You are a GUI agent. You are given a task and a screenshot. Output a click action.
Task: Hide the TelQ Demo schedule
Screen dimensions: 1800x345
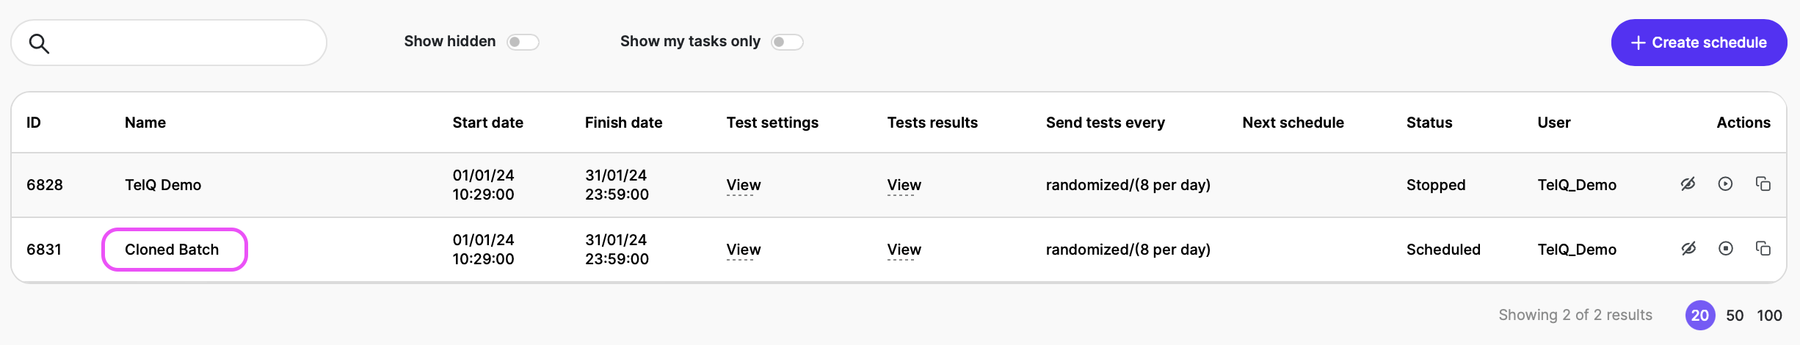click(x=1688, y=184)
